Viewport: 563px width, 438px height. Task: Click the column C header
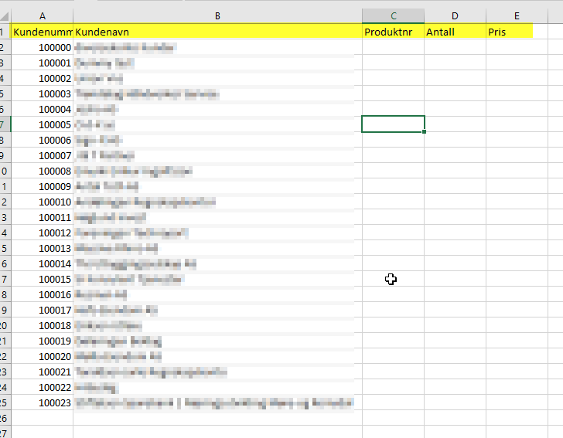(x=393, y=15)
